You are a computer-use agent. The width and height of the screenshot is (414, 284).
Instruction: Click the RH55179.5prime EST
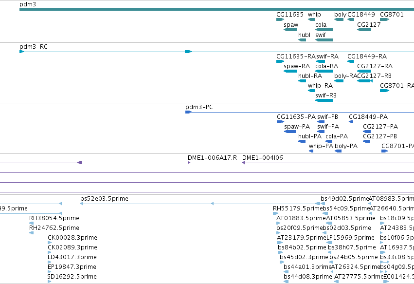click(276, 213)
